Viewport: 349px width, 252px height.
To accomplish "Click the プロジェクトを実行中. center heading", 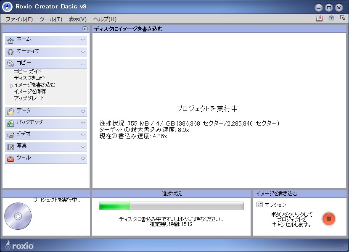I will (x=208, y=108).
